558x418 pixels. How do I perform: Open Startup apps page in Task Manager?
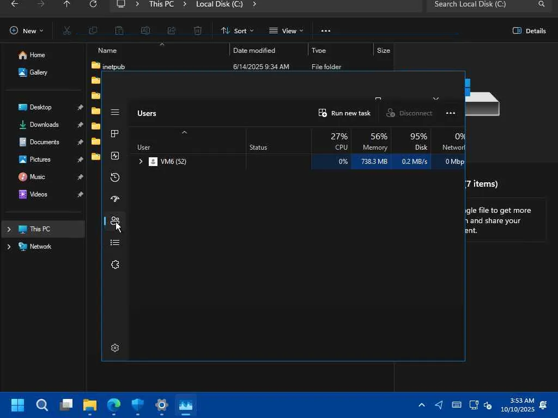coord(115,199)
